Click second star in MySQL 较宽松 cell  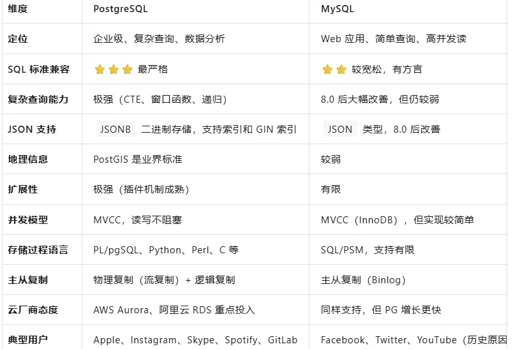341,70
